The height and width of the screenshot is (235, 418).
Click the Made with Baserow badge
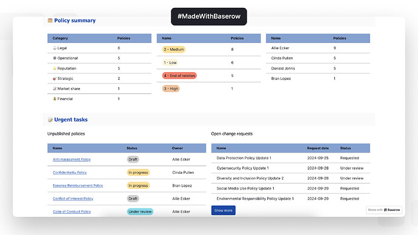384,210
